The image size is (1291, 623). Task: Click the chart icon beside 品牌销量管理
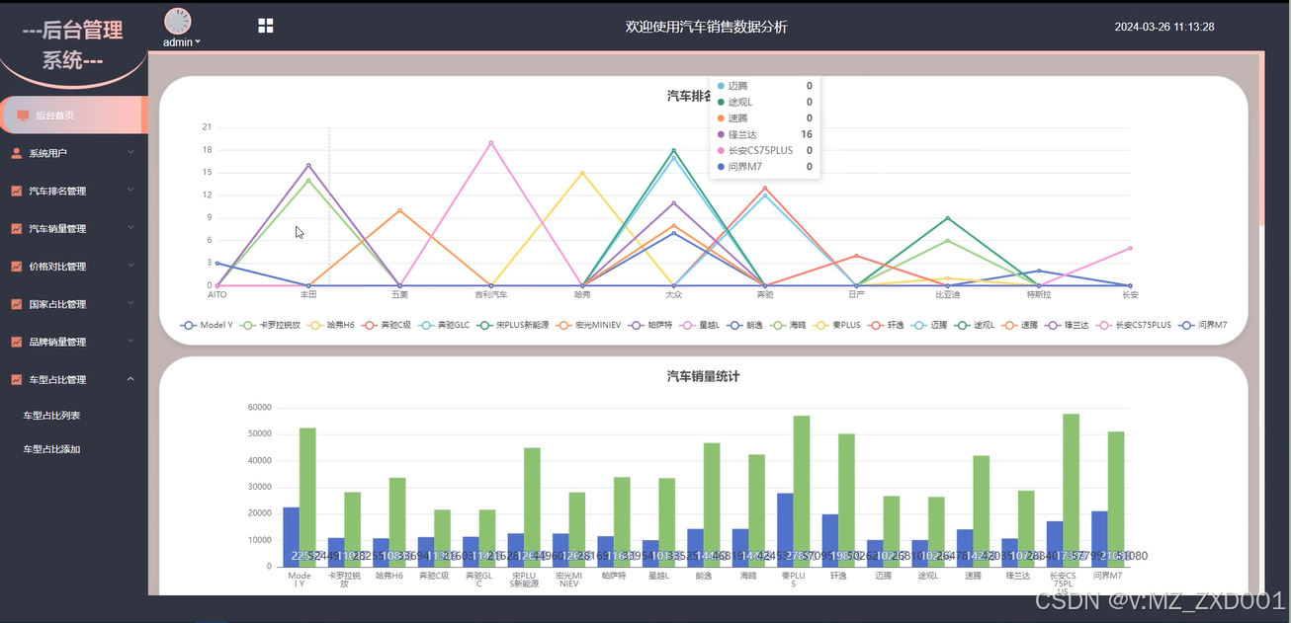coord(17,342)
